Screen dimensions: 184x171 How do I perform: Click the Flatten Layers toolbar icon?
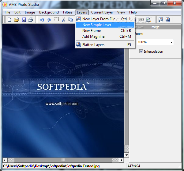pyautogui.click(x=168, y=20)
